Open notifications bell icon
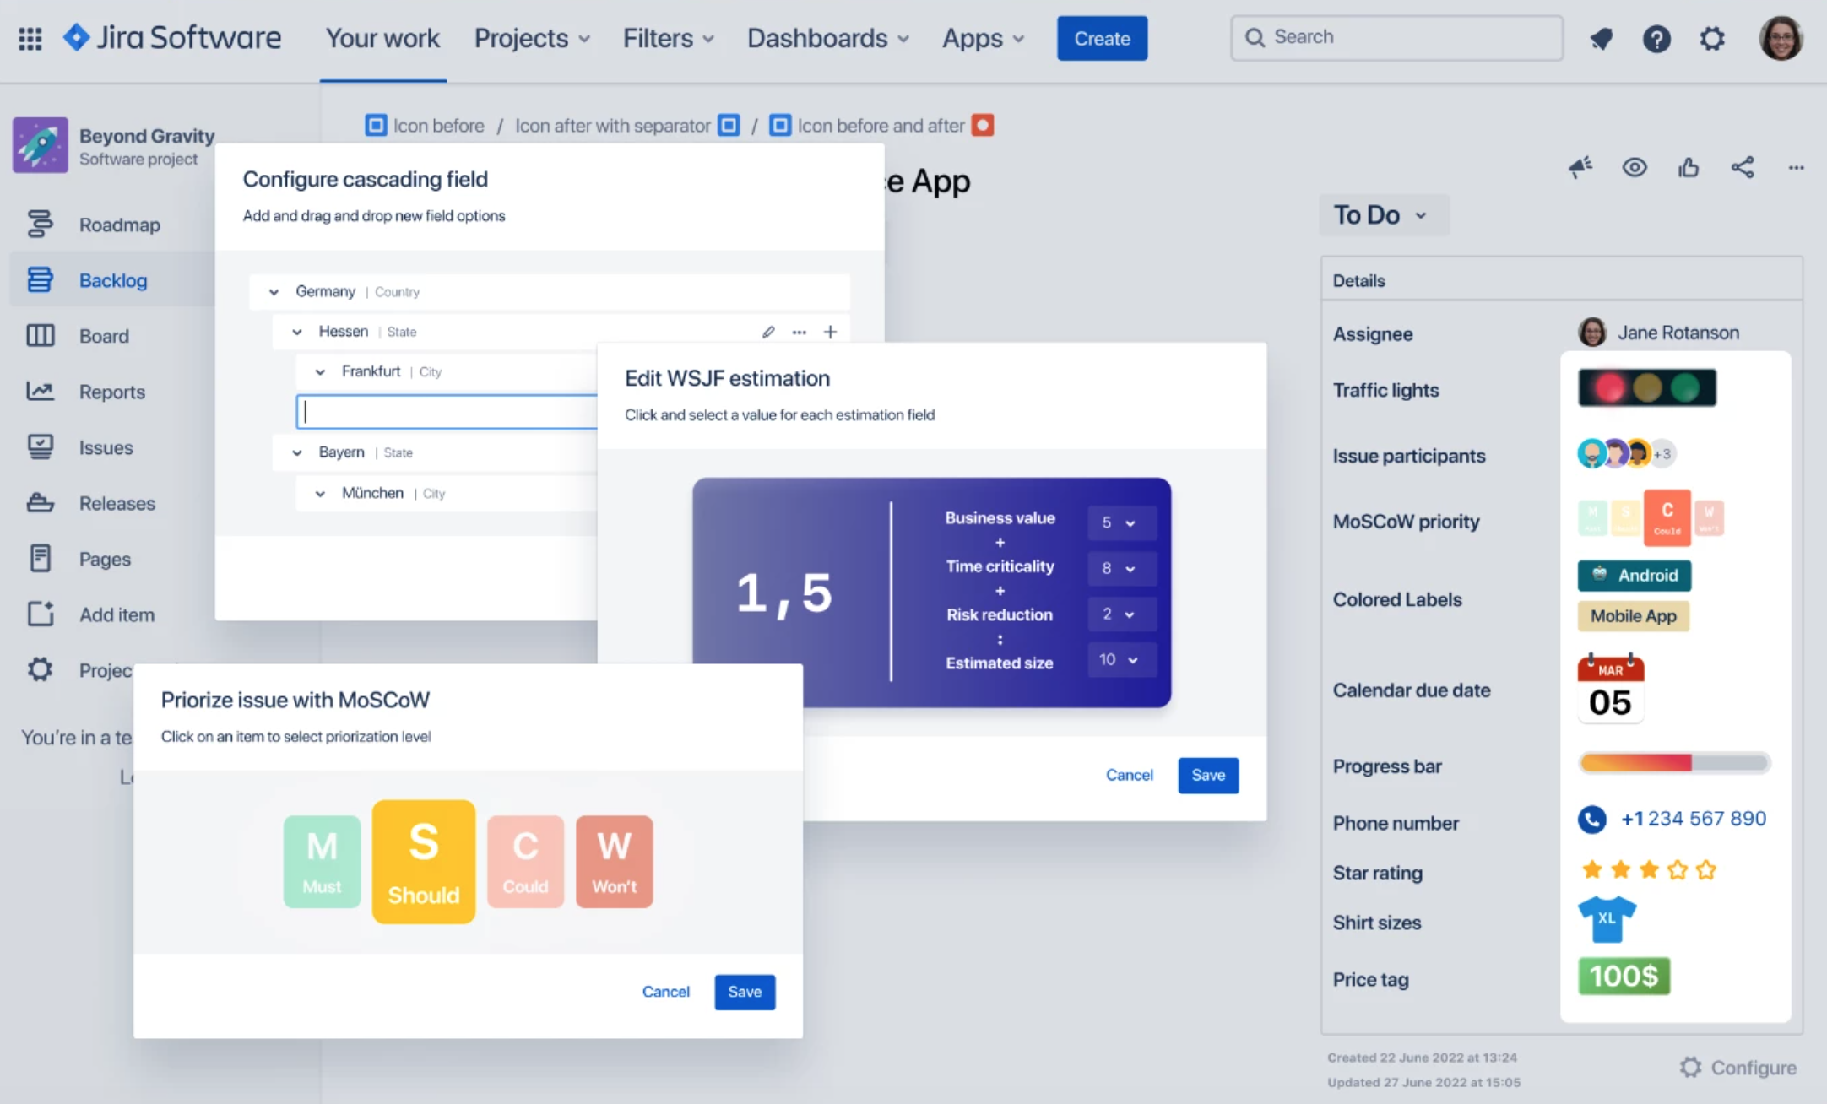 coord(1601,39)
